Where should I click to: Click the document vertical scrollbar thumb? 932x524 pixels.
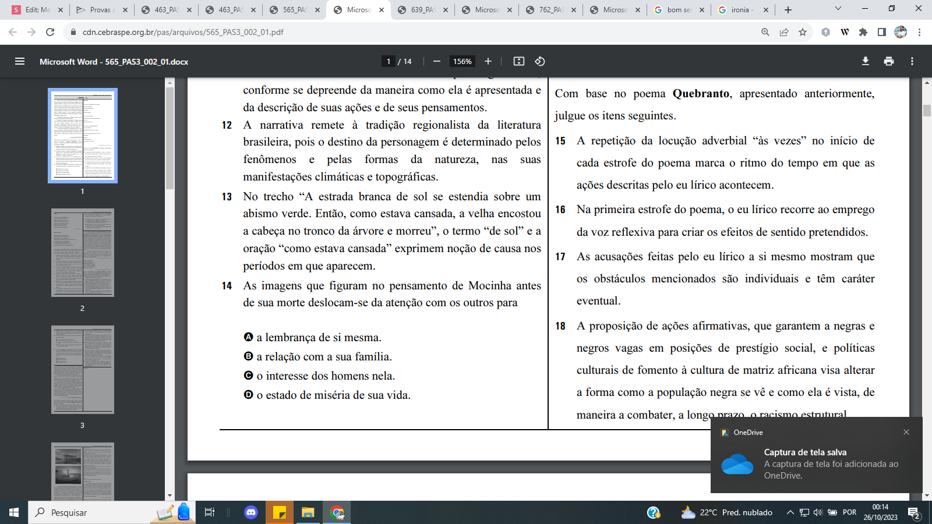(x=927, y=111)
